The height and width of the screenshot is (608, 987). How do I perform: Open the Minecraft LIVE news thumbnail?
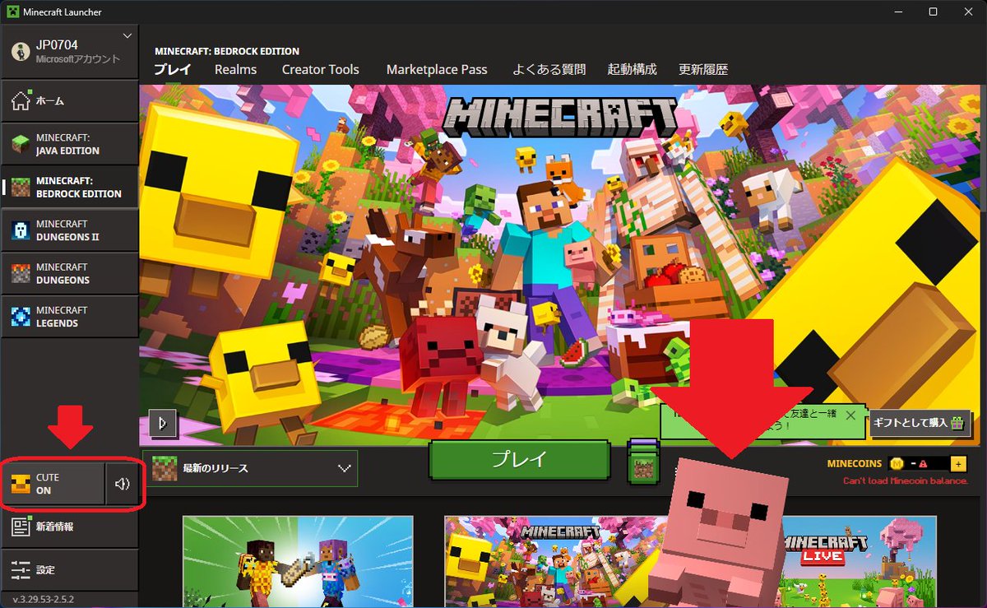click(860, 562)
